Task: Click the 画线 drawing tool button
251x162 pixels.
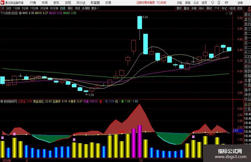Action: coord(209,8)
